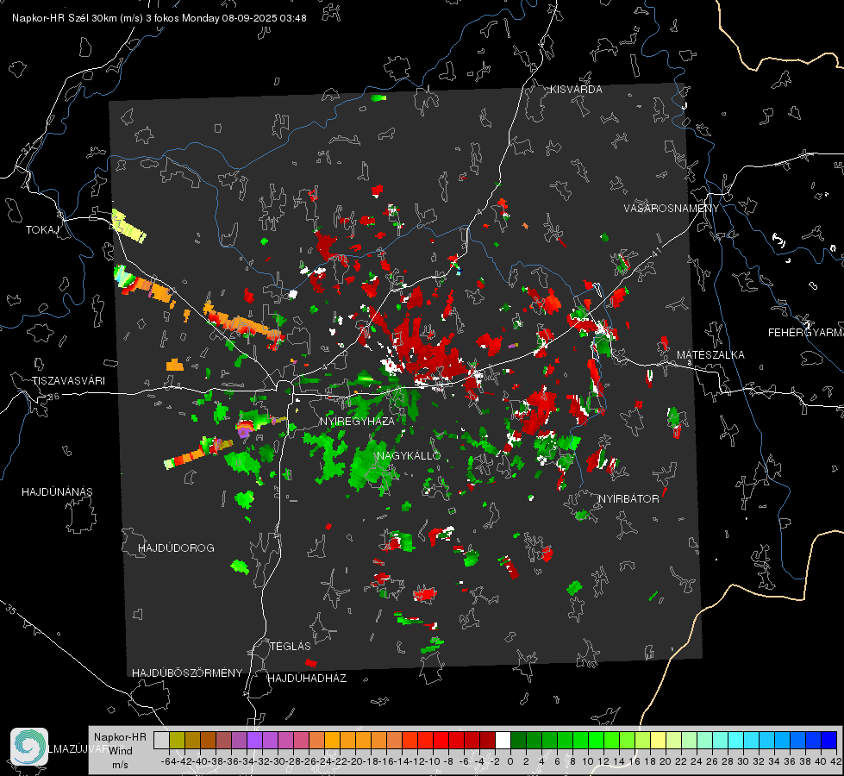Click the KISVÁRDA town label
844x776 pixels.
576,90
